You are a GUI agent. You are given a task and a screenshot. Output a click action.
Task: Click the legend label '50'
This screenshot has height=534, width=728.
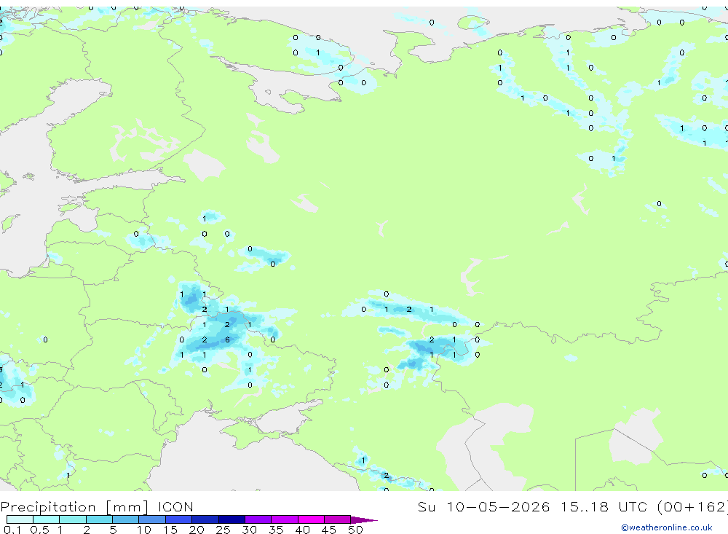tap(355, 530)
